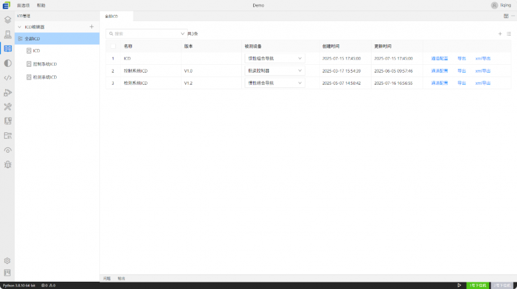Click the add plus icon above table
517x289 pixels.
pyautogui.click(x=500, y=34)
